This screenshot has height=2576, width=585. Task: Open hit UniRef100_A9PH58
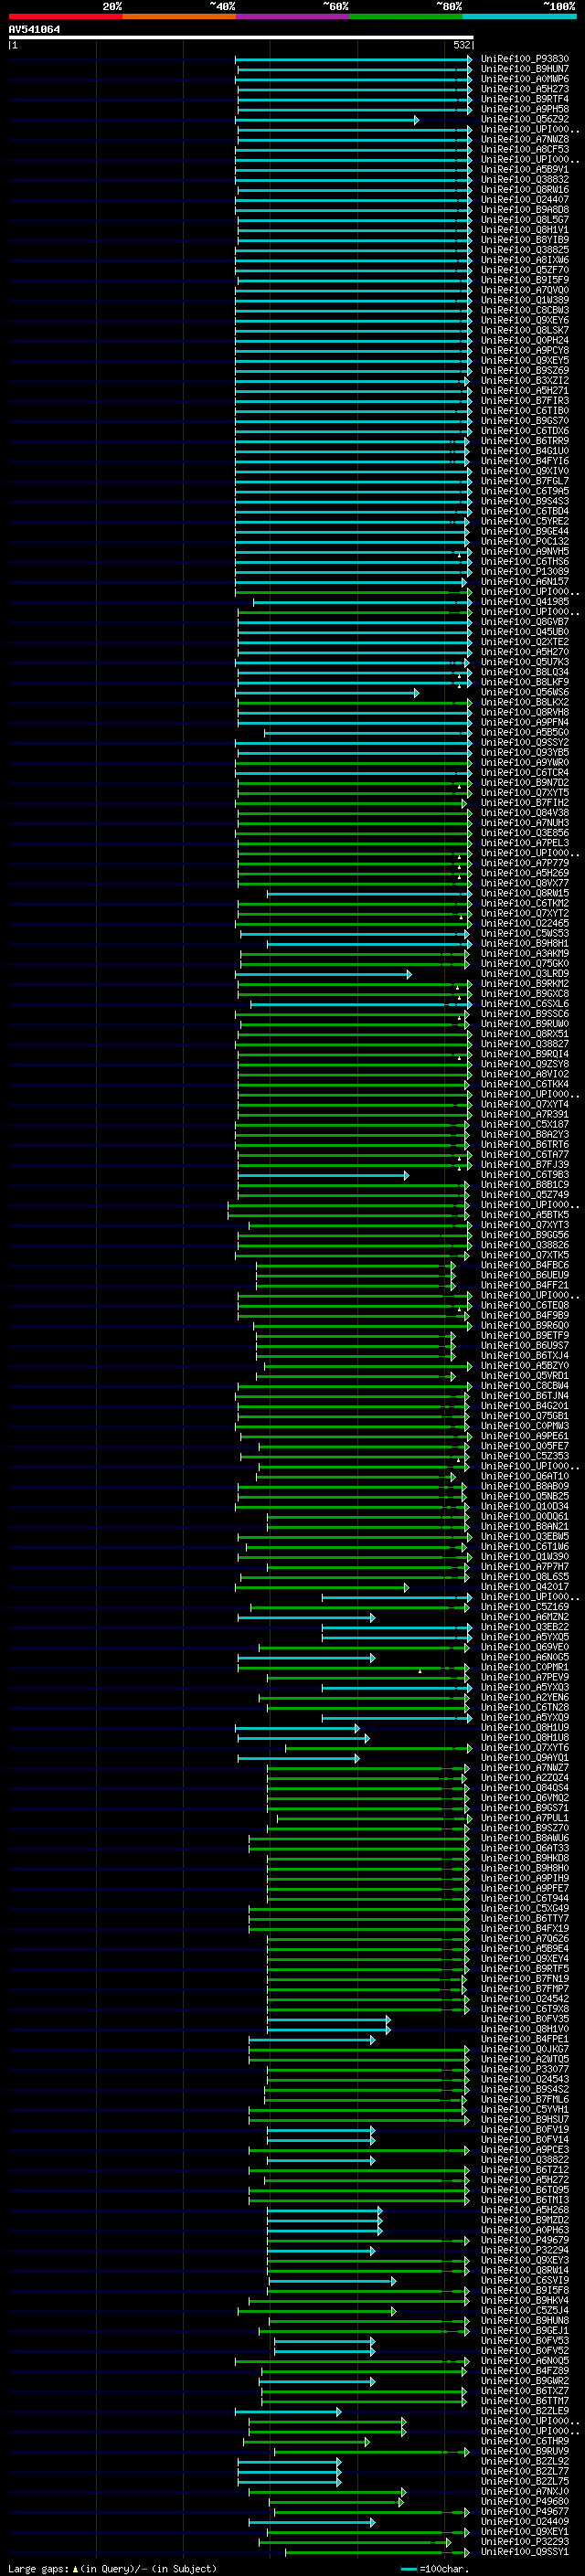(x=525, y=109)
